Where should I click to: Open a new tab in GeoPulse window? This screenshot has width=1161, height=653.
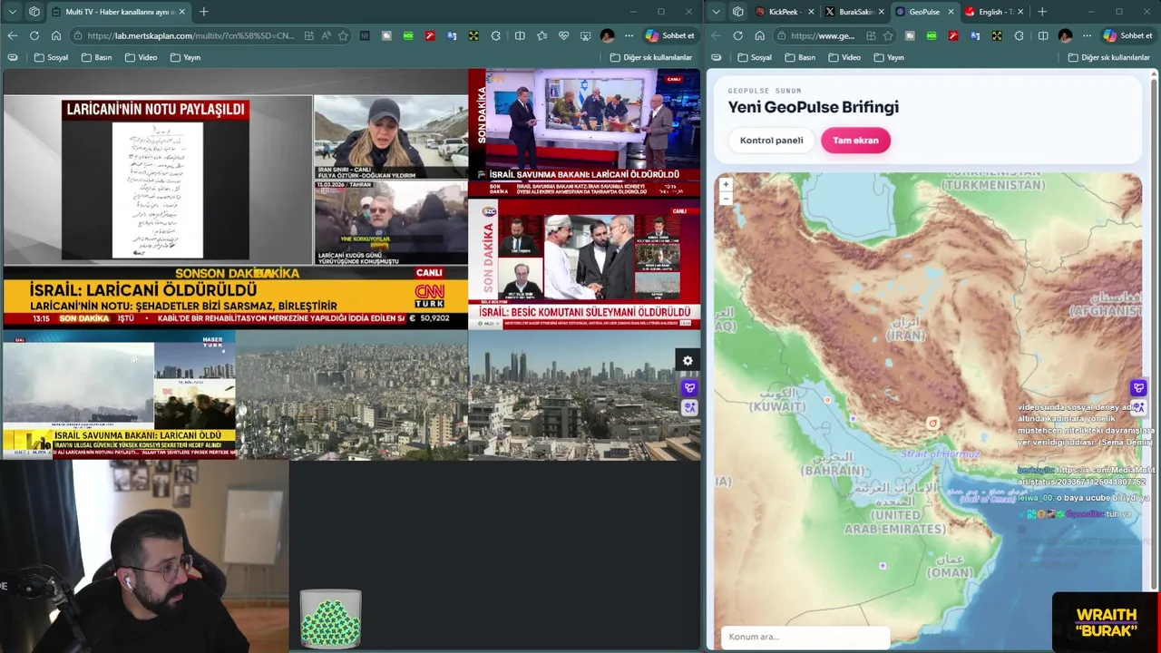[x=1042, y=12]
